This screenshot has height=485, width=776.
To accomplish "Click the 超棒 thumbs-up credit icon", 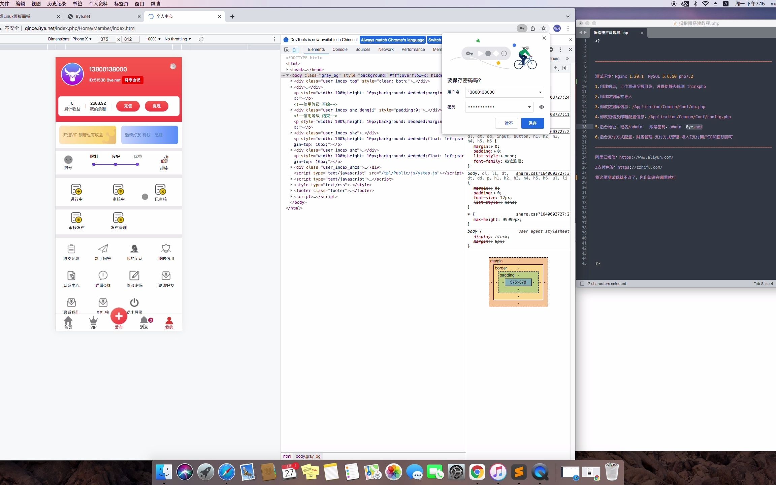I will tap(164, 159).
